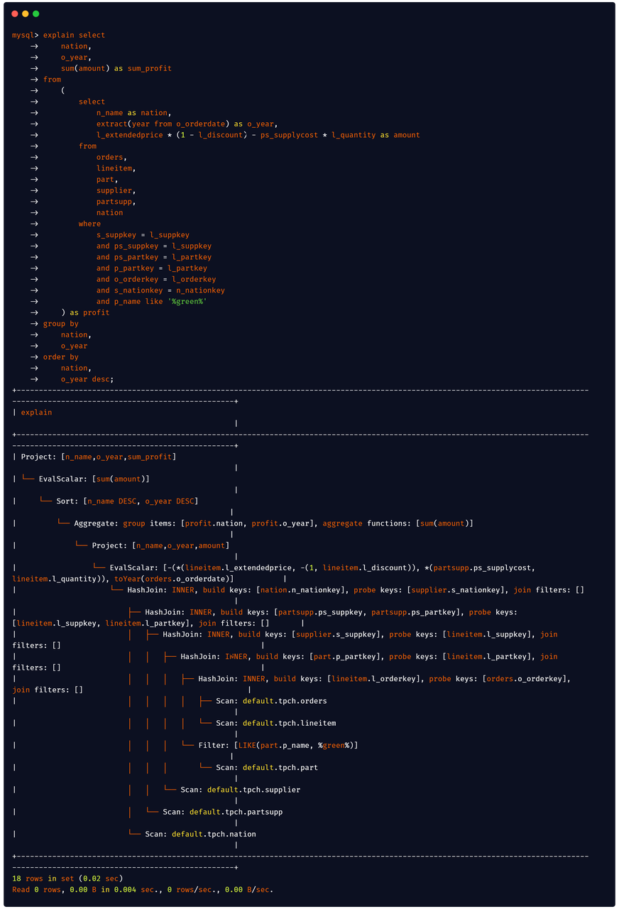
Task: Click the '%green%' string in the where clause
Action: [x=189, y=301]
